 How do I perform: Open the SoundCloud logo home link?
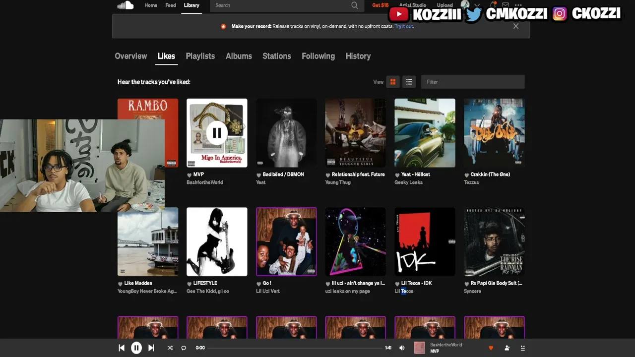(x=126, y=5)
